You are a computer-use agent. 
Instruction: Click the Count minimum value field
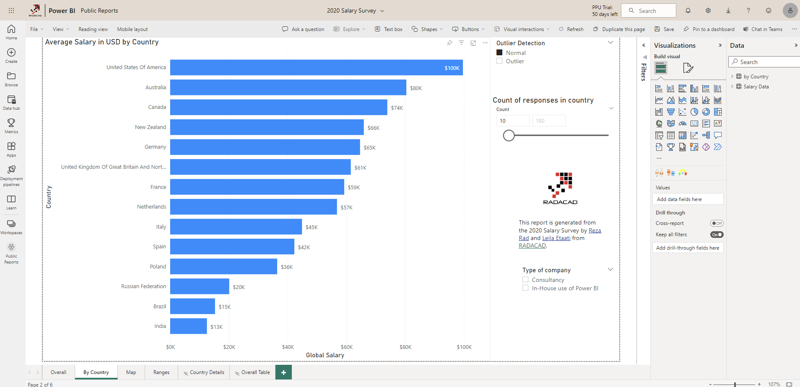512,121
